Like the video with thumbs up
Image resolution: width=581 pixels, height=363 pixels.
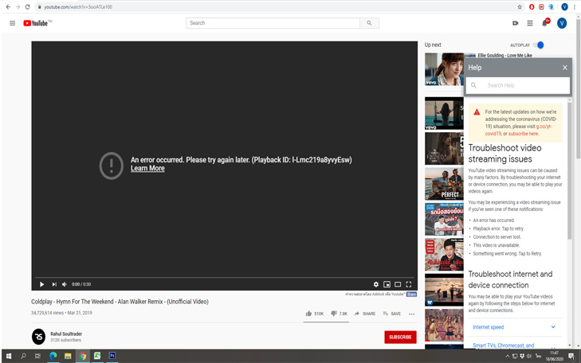(x=314, y=314)
